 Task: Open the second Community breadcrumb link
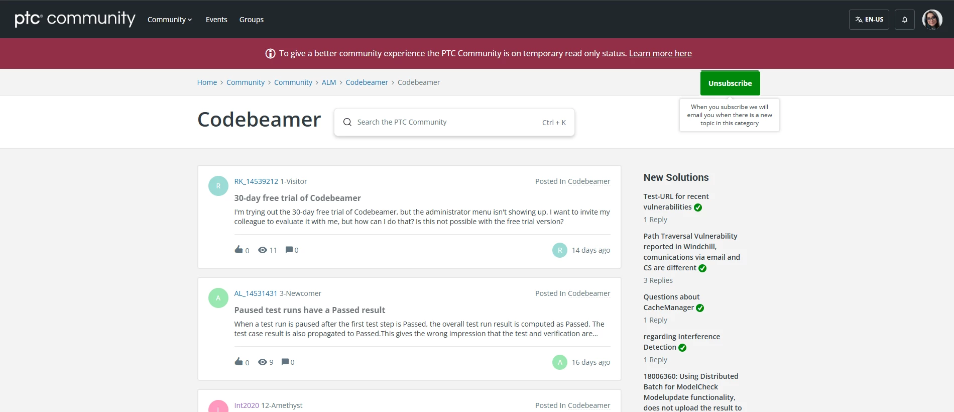293,82
